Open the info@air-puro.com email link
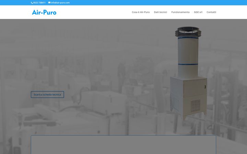The image size is (247, 154). pyautogui.click(x=60, y=3)
